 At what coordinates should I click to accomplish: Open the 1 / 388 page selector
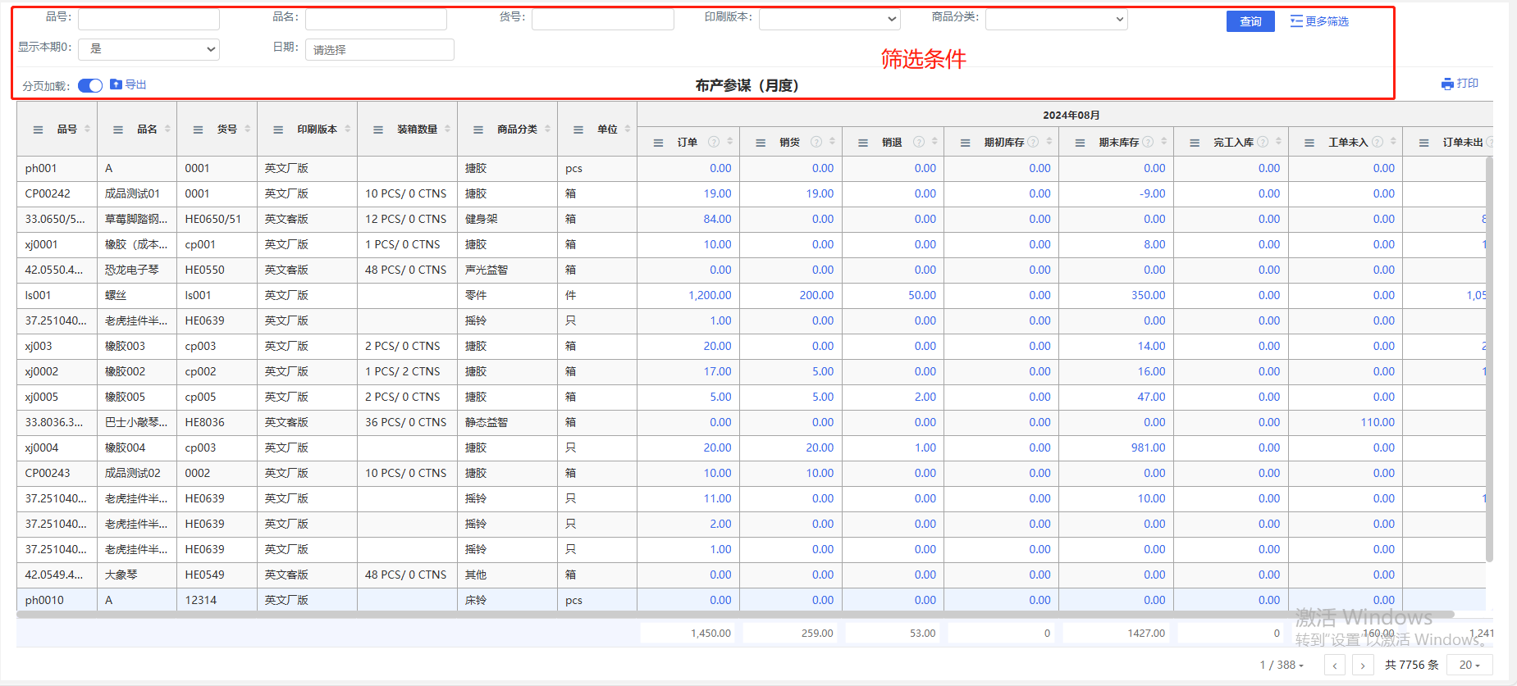pyautogui.click(x=1282, y=666)
